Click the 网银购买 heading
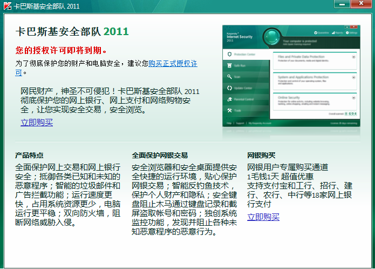 (261, 156)
